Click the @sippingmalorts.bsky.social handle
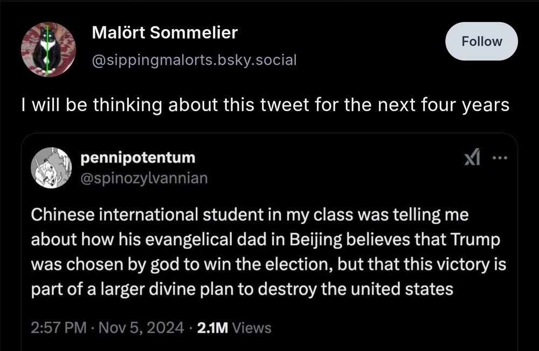 194,59
